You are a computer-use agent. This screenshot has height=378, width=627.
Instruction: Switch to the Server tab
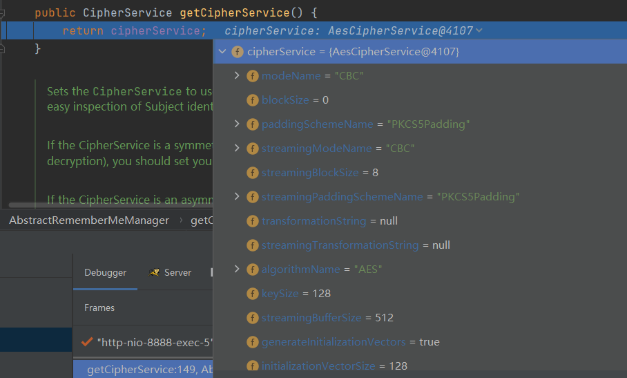coord(177,273)
